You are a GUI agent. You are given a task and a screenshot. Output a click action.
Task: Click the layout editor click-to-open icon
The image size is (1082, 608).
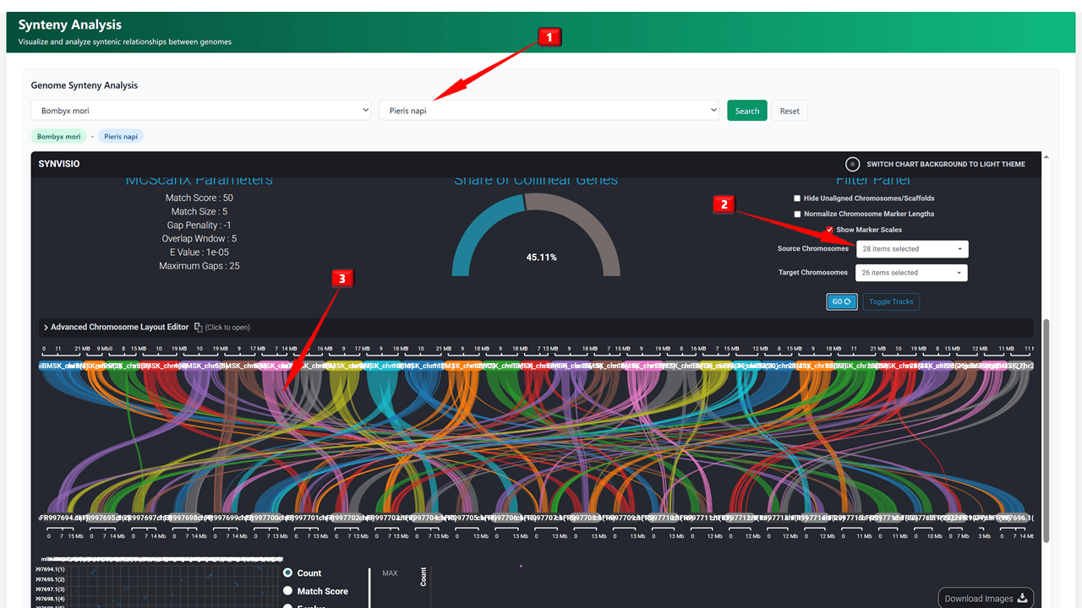(x=199, y=327)
